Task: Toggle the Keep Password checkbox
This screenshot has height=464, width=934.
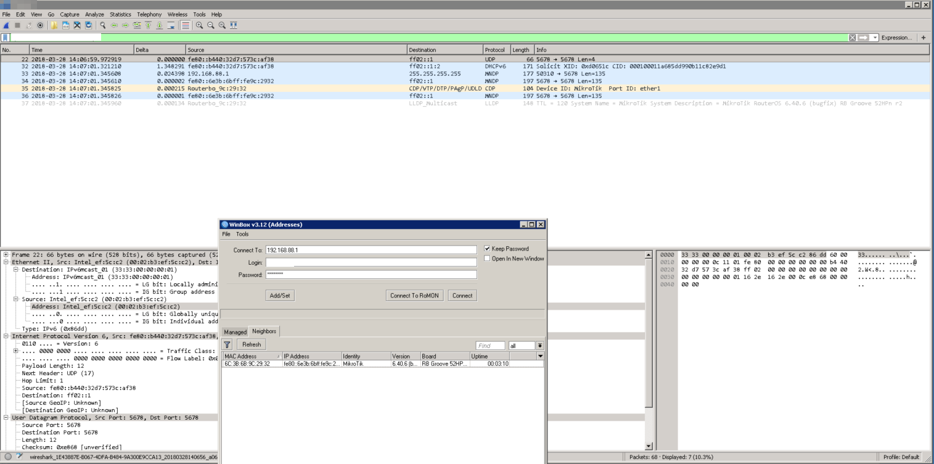Action: 487,249
